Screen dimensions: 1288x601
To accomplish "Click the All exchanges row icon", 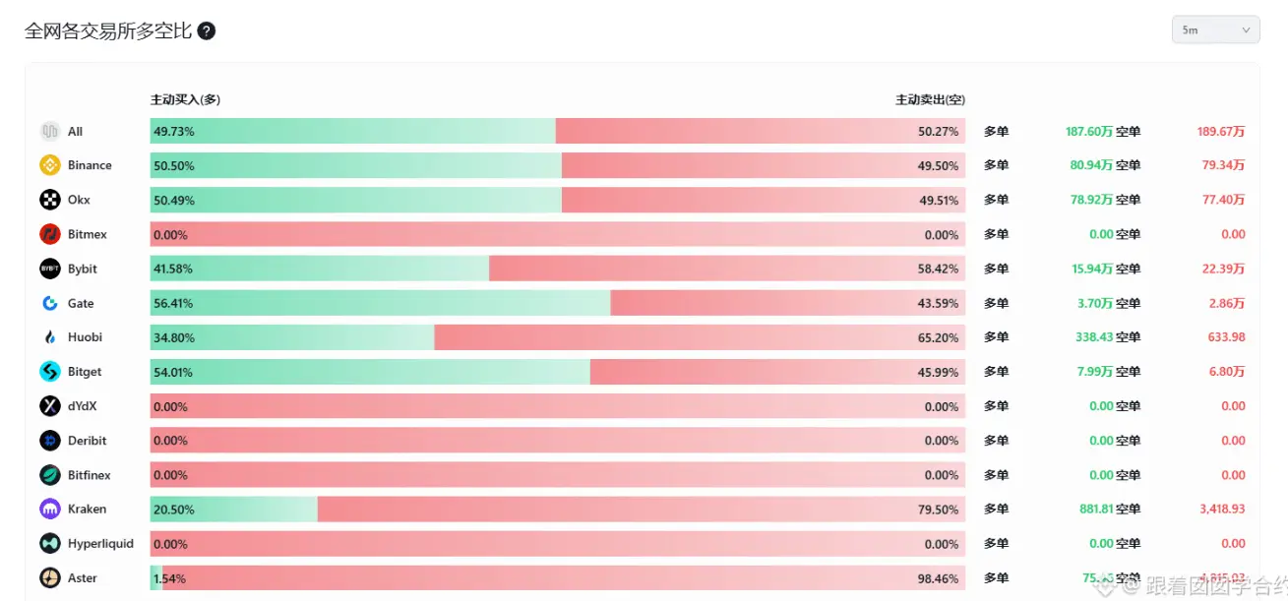I will 50,131.
